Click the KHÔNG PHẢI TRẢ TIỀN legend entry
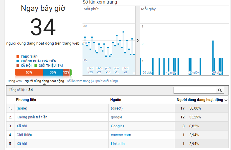231x150 pixels. coord(36,61)
